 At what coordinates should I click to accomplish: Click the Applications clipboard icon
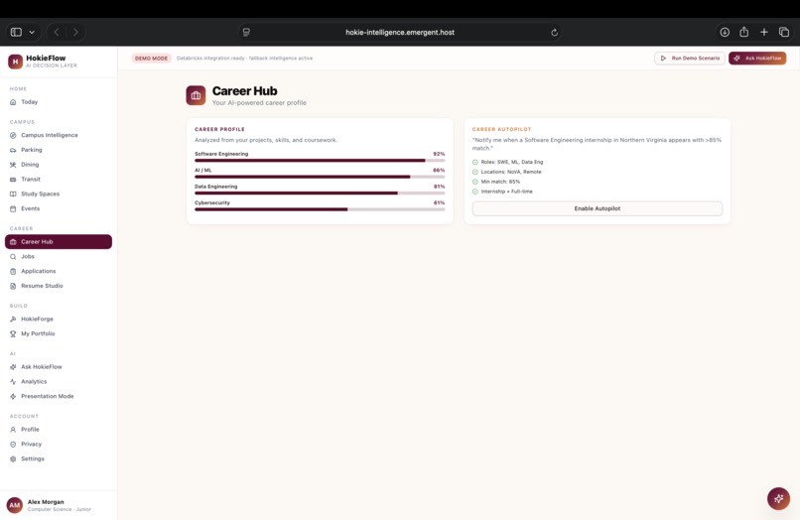click(x=13, y=272)
